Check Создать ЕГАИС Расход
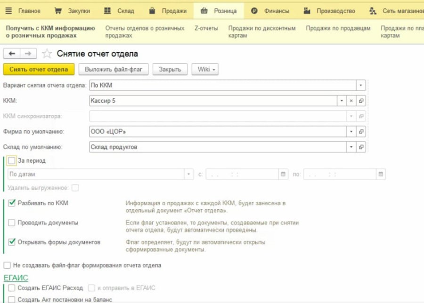This screenshot has height=303, width=424. point(11,288)
